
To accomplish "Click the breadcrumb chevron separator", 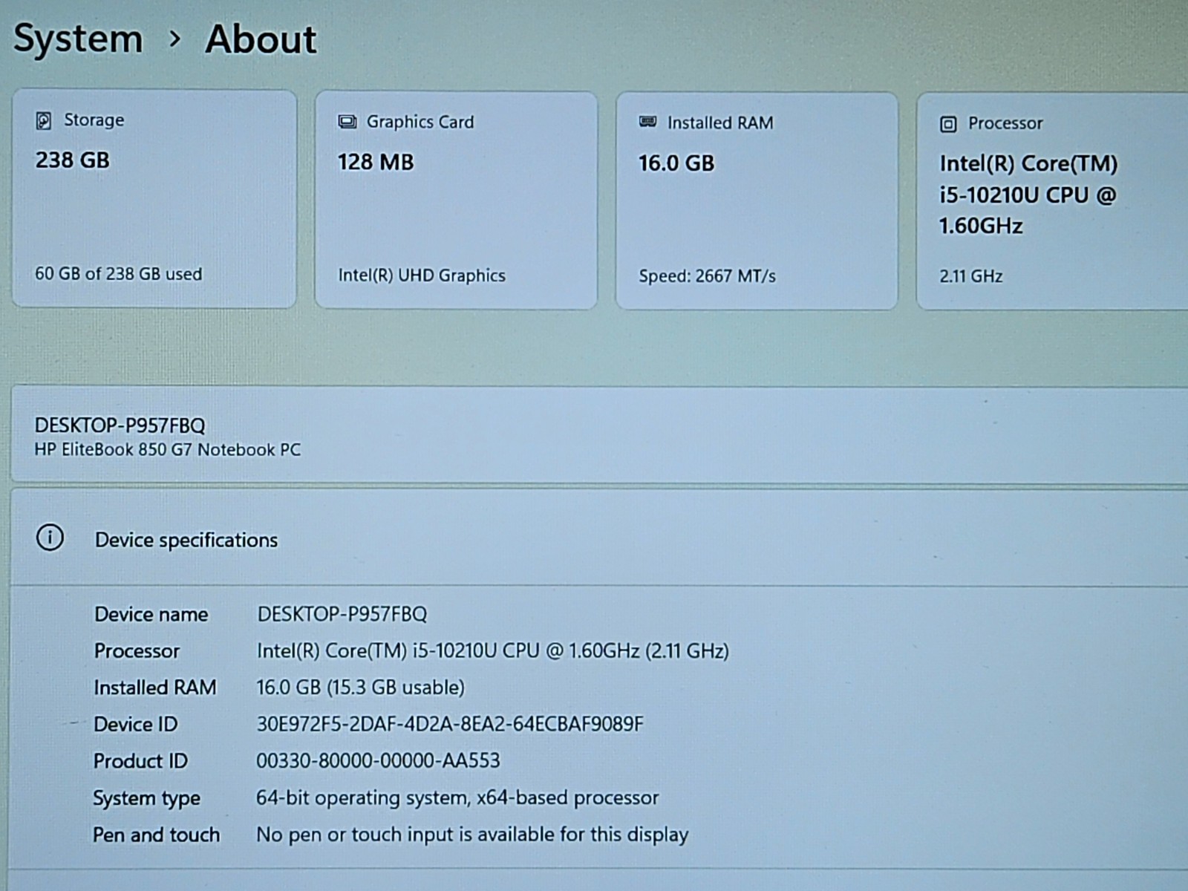I will [174, 39].
